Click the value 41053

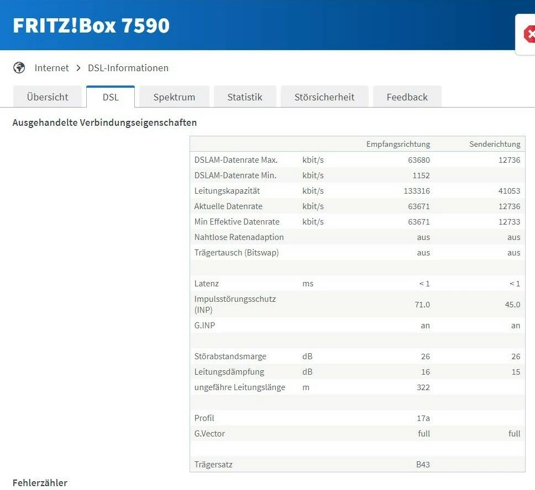click(510, 191)
